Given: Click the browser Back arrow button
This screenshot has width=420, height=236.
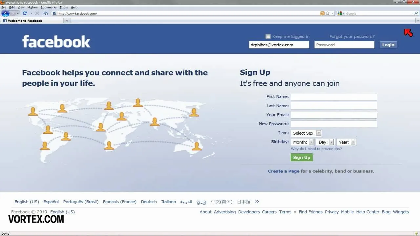Looking at the screenshot, I should [x=5, y=13].
